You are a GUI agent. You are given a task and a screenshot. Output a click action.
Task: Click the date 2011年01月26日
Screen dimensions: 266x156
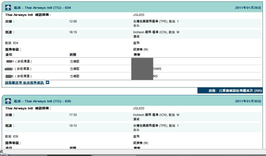point(248,8)
